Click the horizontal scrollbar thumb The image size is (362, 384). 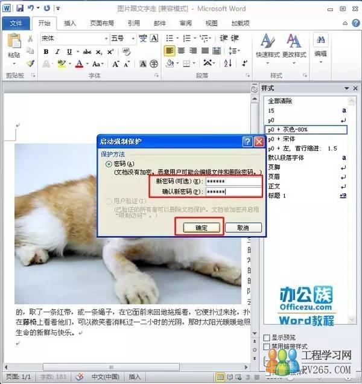[111, 367]
